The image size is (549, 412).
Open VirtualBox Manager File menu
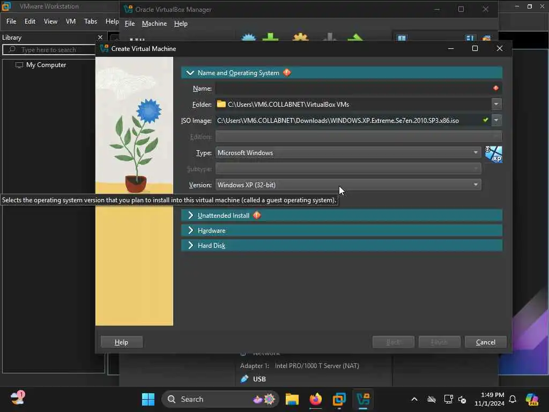pyautogui.click(x=130, y=24)
